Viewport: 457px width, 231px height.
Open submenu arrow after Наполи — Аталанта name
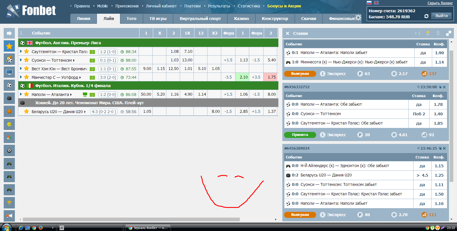point(71,95)
